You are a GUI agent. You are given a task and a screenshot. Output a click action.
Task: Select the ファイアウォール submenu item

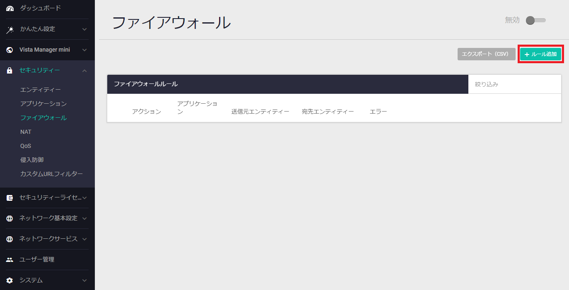coord(43,118)
